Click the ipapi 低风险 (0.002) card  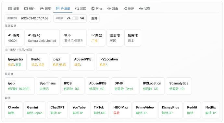click(x=20, y=86)
